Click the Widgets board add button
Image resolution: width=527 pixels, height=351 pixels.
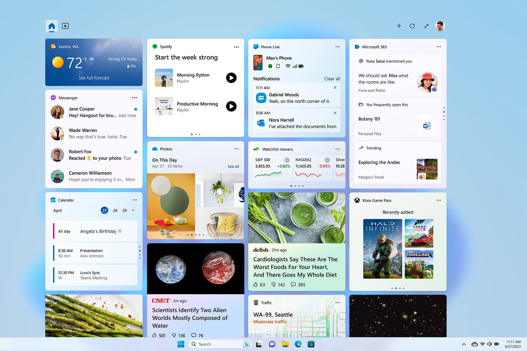[x=400, y=26]
